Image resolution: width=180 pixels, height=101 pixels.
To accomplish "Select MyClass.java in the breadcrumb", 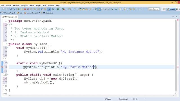I will pos(48,13).
